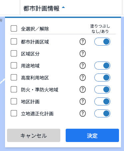
Task: Check the 全選択/解除 checkbox
Action: pyautogui.click(x=14, y=29)
